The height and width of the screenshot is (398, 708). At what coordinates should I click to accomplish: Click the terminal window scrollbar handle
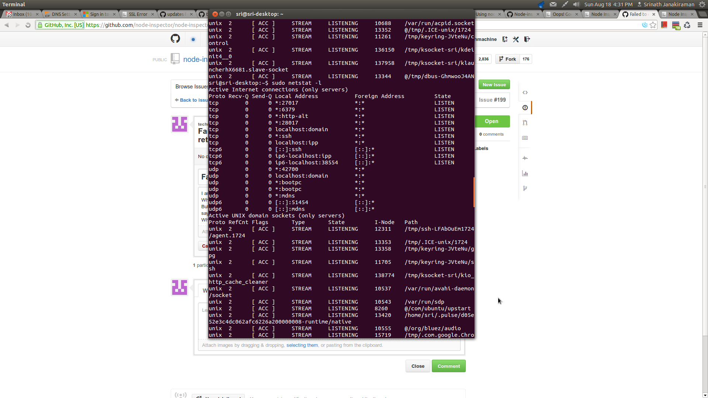pyautogui.click(x=474, y=192)
